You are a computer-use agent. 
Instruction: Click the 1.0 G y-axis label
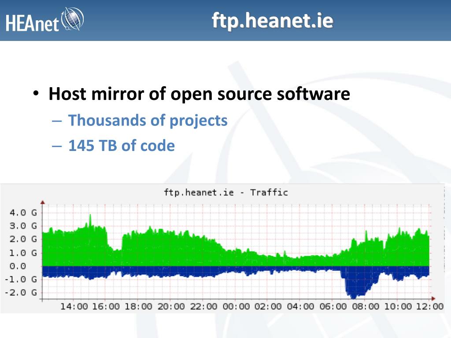pyautogui.click(x=23, y=253)
